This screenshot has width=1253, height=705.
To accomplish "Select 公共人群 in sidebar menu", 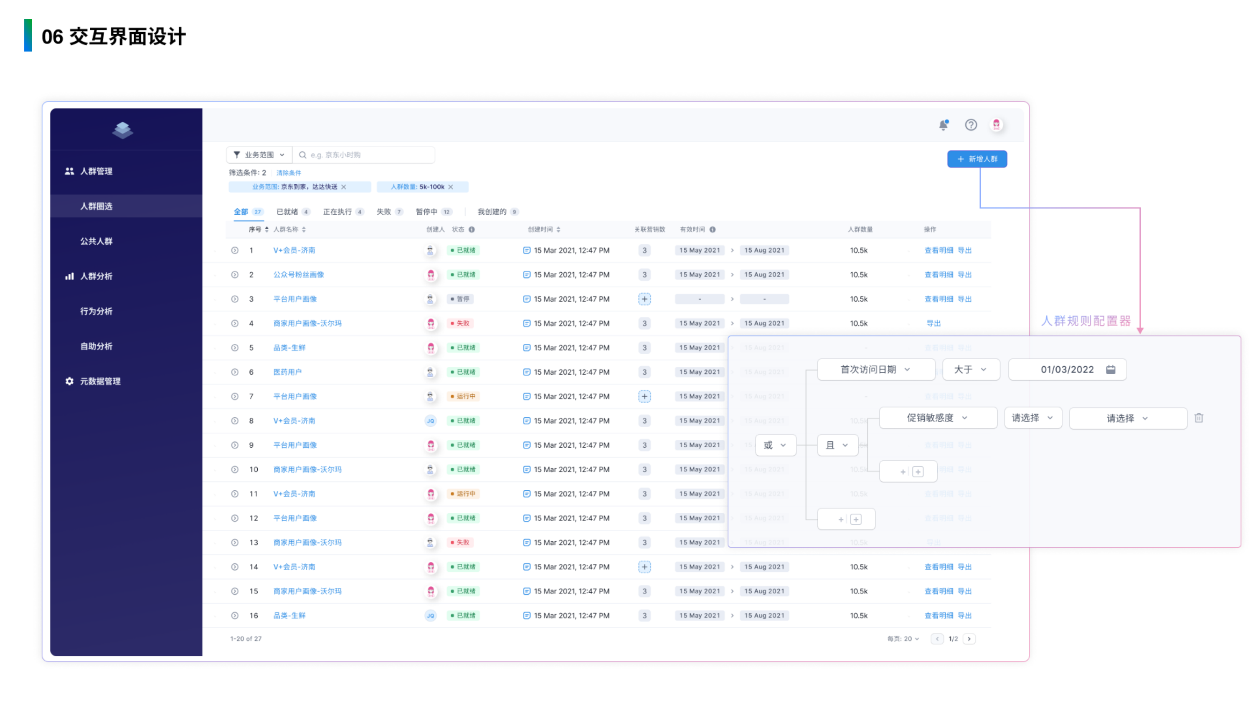I will 96,241.
